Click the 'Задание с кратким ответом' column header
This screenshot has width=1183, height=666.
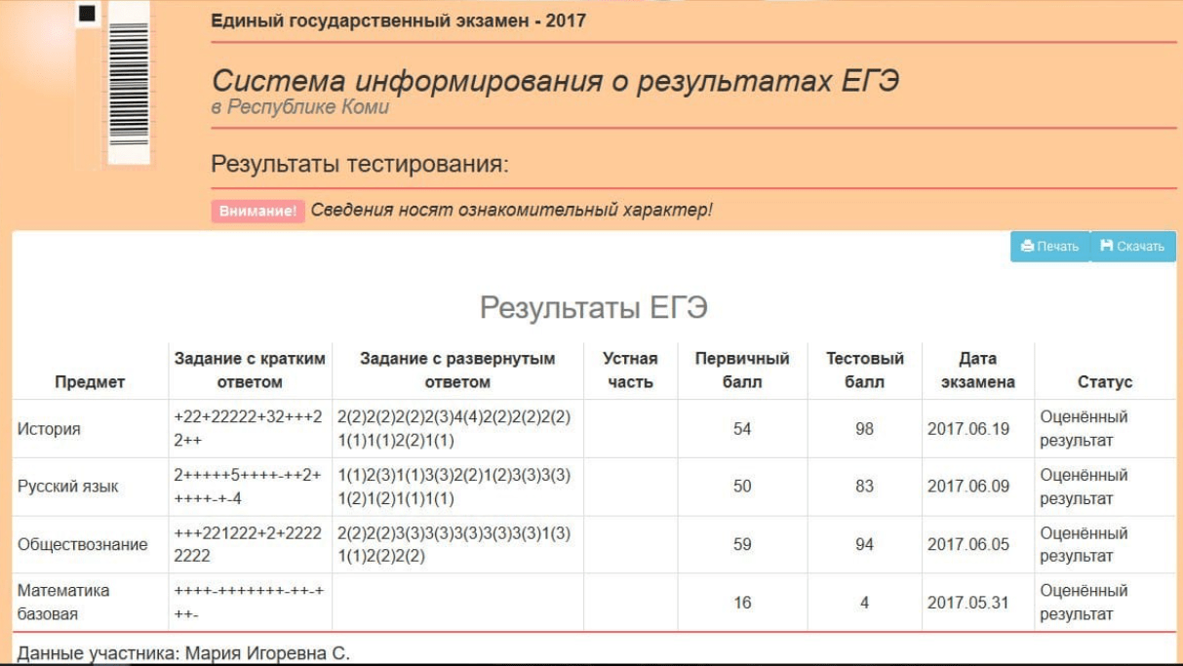[x=250, y=371]
